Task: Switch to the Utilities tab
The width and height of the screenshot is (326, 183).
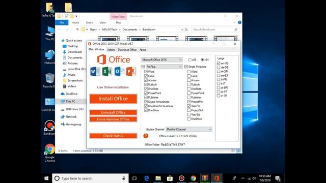Action: pos(111,50)
